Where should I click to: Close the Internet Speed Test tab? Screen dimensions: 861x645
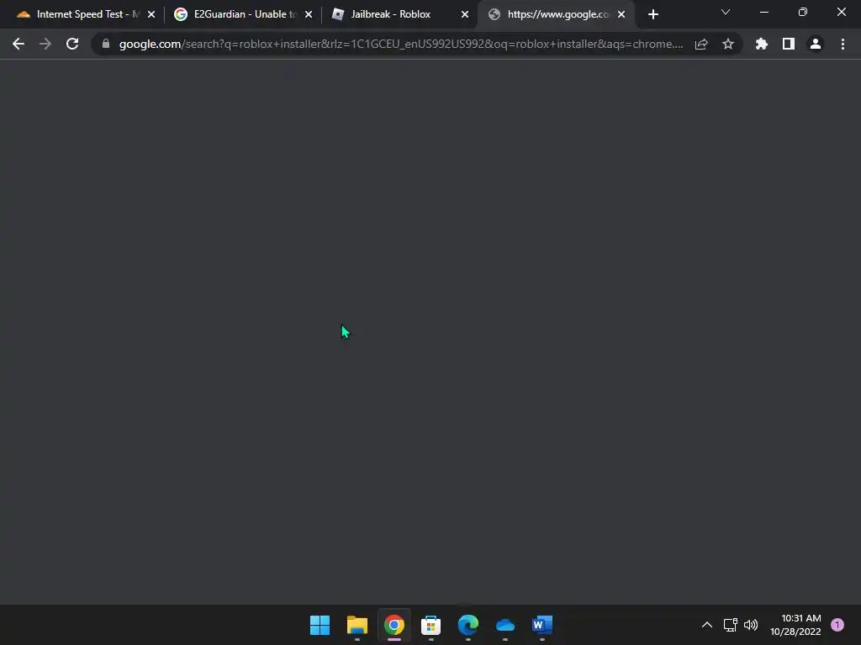[x=151, y=15]
